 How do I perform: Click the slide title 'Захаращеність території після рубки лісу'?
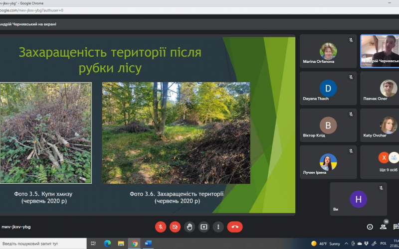tap(110, 60)
